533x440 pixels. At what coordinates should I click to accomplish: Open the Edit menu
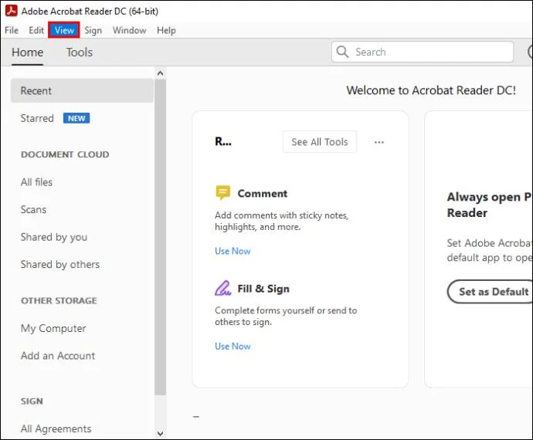click(x=36, y=30)
